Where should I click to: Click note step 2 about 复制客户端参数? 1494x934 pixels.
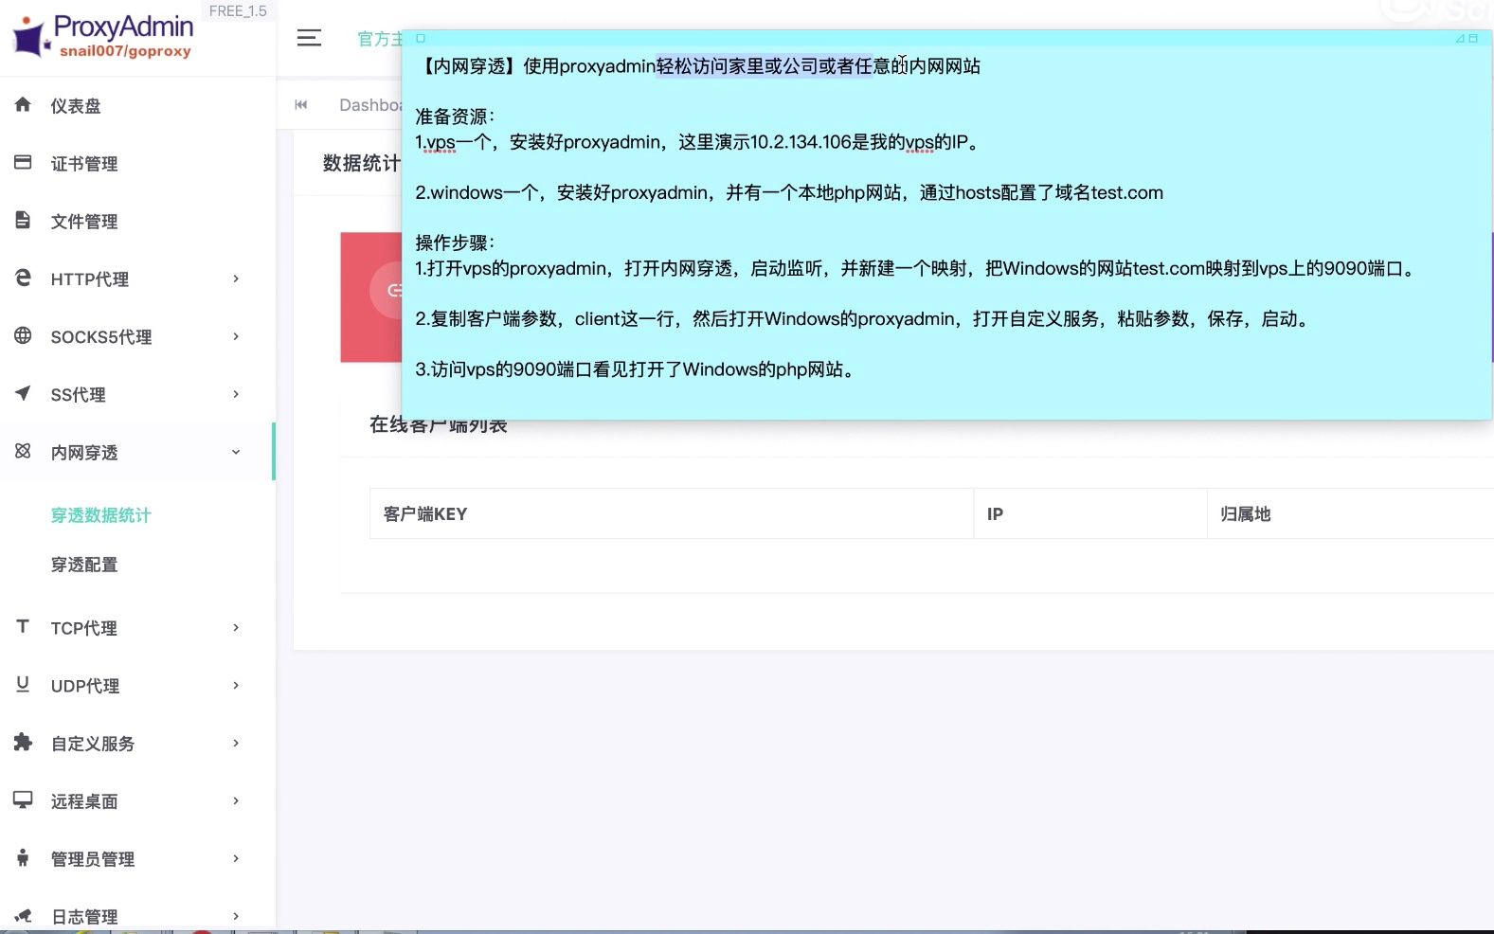click(x=864, y=319)
